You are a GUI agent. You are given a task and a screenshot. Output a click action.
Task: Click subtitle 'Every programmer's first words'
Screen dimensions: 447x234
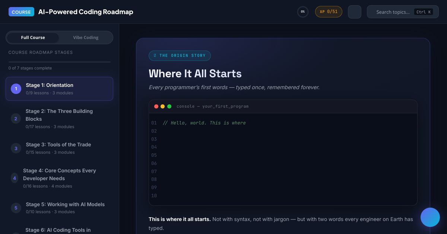(234, 87)
